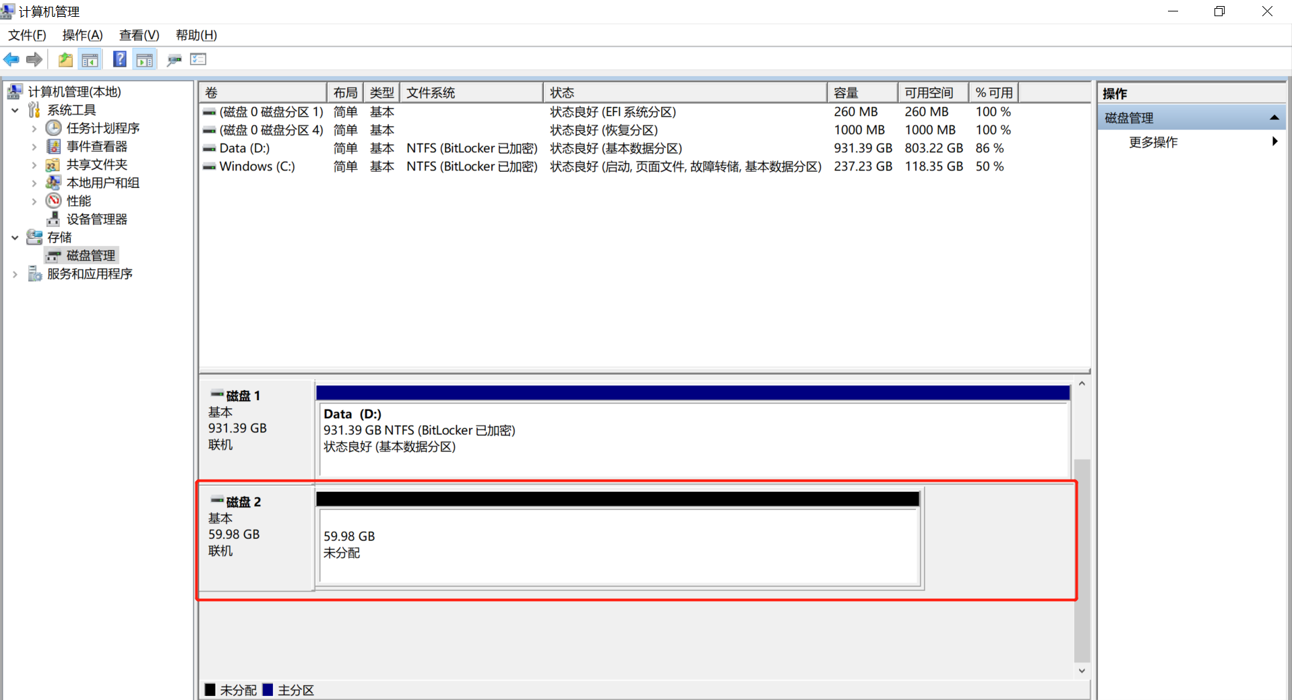Screen dimensions: 1292x700
Task: Toggle the show/hide action pane icon
Action: click(144, 59)
